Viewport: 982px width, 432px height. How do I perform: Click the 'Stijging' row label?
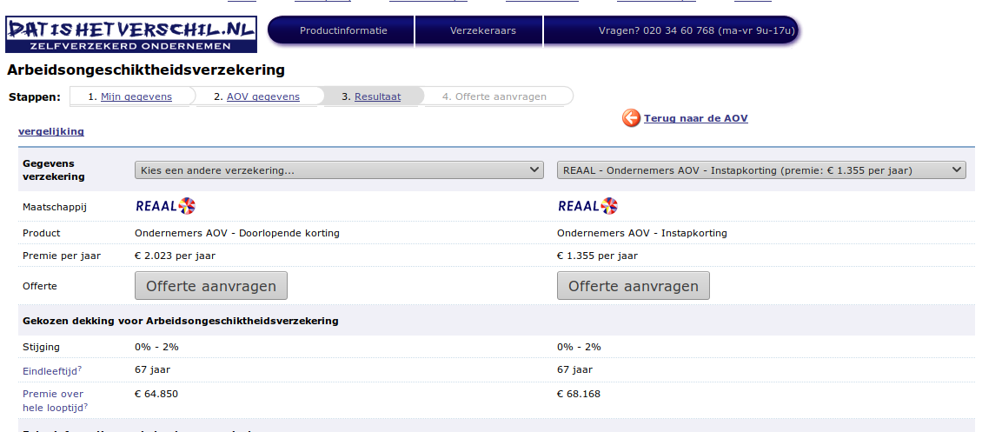coord(42,347)
